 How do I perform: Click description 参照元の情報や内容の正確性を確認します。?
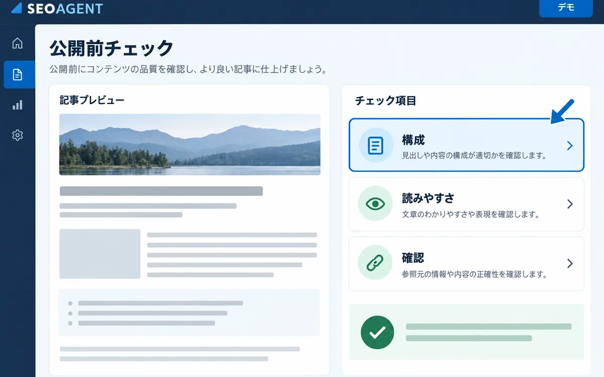(474, 274)
